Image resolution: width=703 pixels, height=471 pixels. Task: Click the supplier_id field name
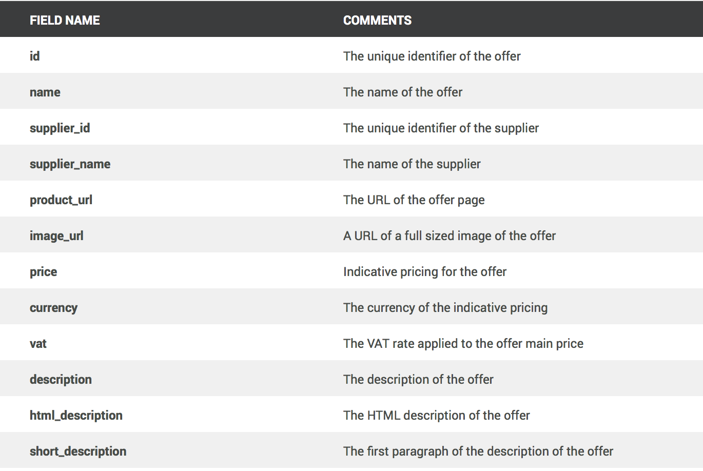60,128
